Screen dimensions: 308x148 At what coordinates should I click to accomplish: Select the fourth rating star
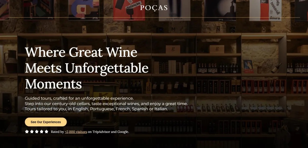(41, 132)
